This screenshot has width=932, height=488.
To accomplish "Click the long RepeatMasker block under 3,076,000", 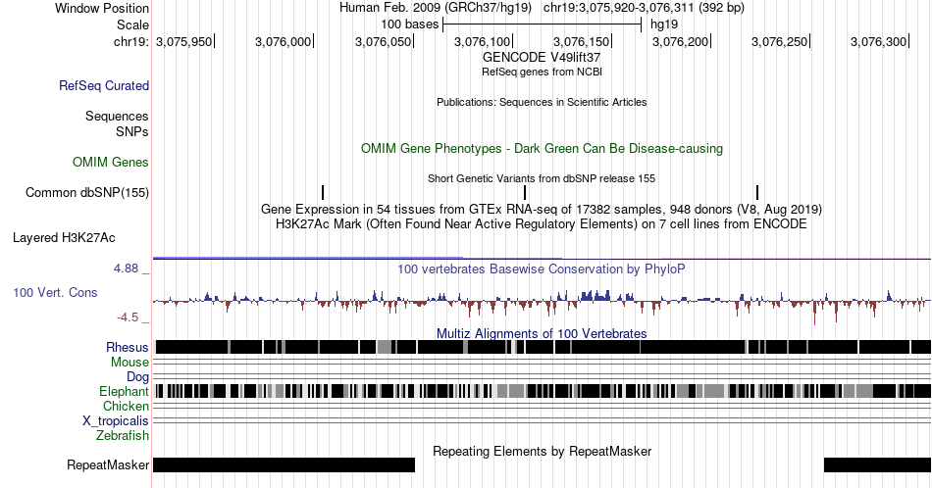I will click(284, 464).
